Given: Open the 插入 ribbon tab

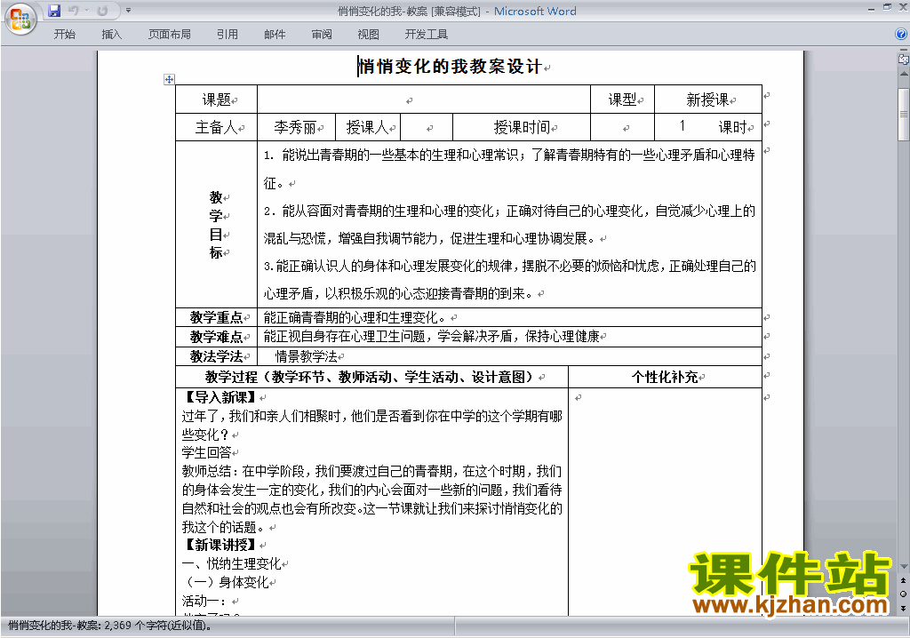Looking at the screenshot, I should tap(111, 35).
